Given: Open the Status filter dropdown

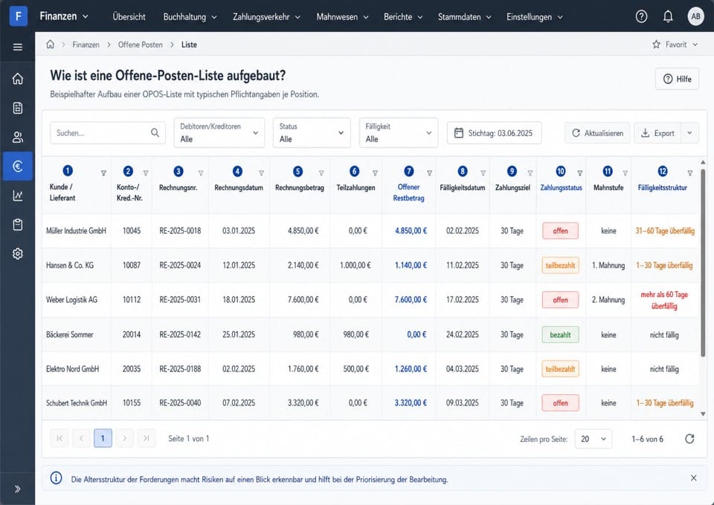Looking at the screenshot, I should [312, 133].
